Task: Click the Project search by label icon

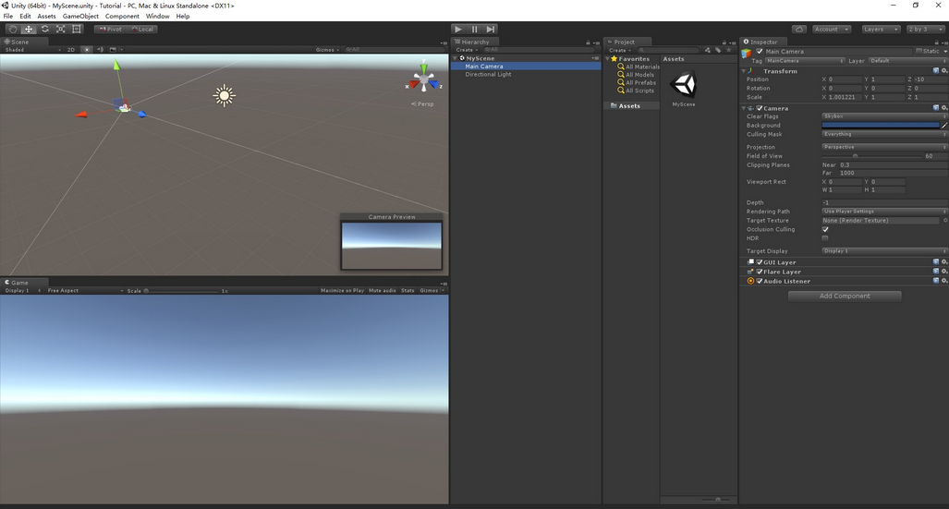Action: [718, 50]
